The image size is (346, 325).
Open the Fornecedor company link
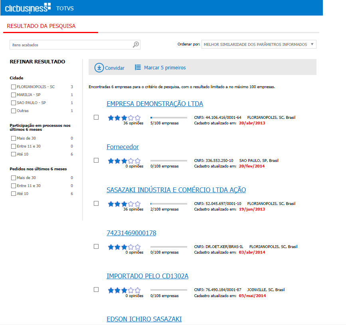click(123, 147)
